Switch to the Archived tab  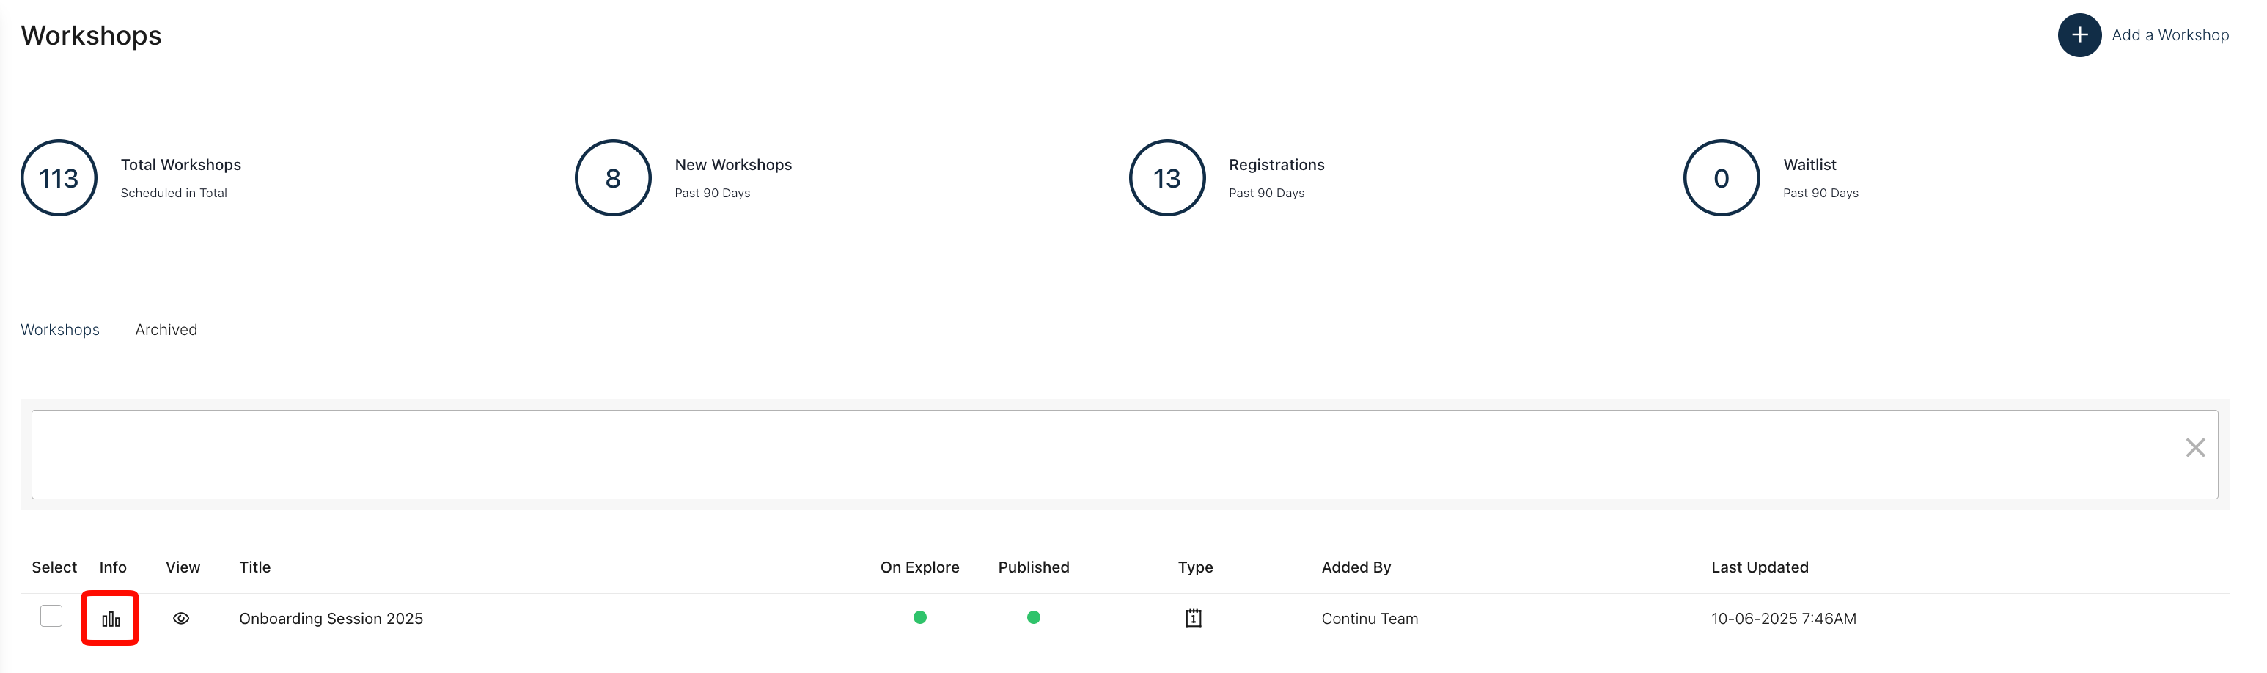point(166,330)
